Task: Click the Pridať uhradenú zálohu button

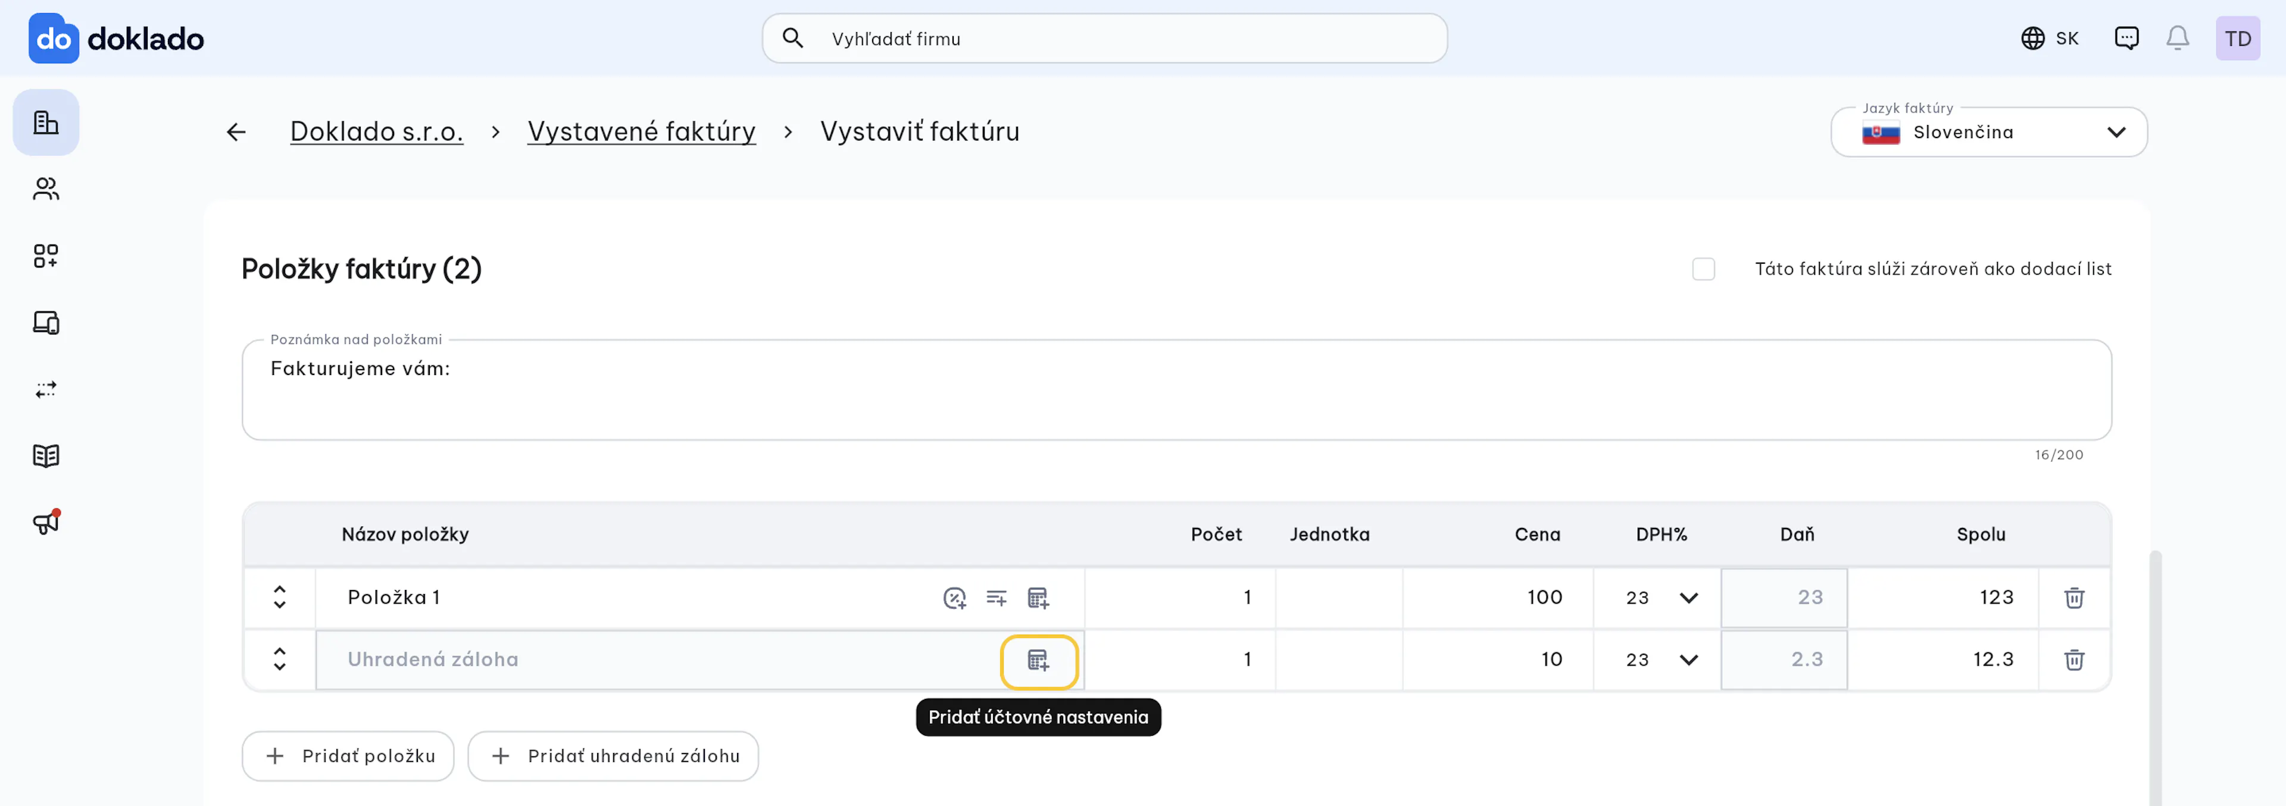Action: 613,756
